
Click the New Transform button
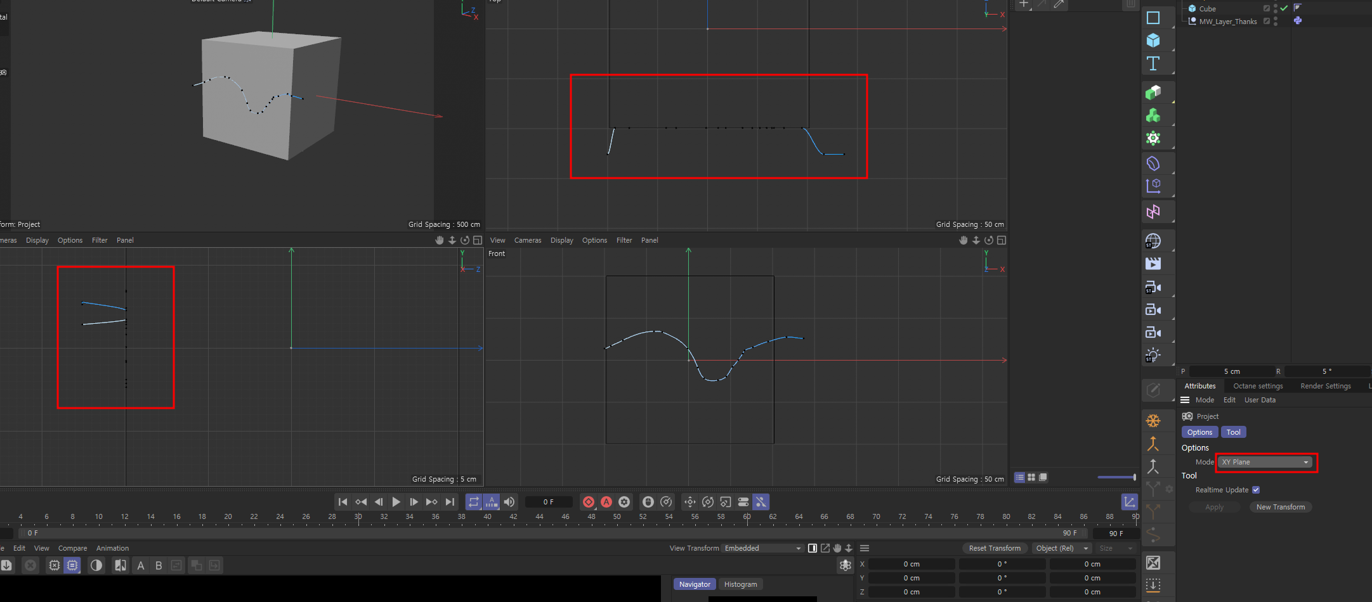(x=1281, y=507)
